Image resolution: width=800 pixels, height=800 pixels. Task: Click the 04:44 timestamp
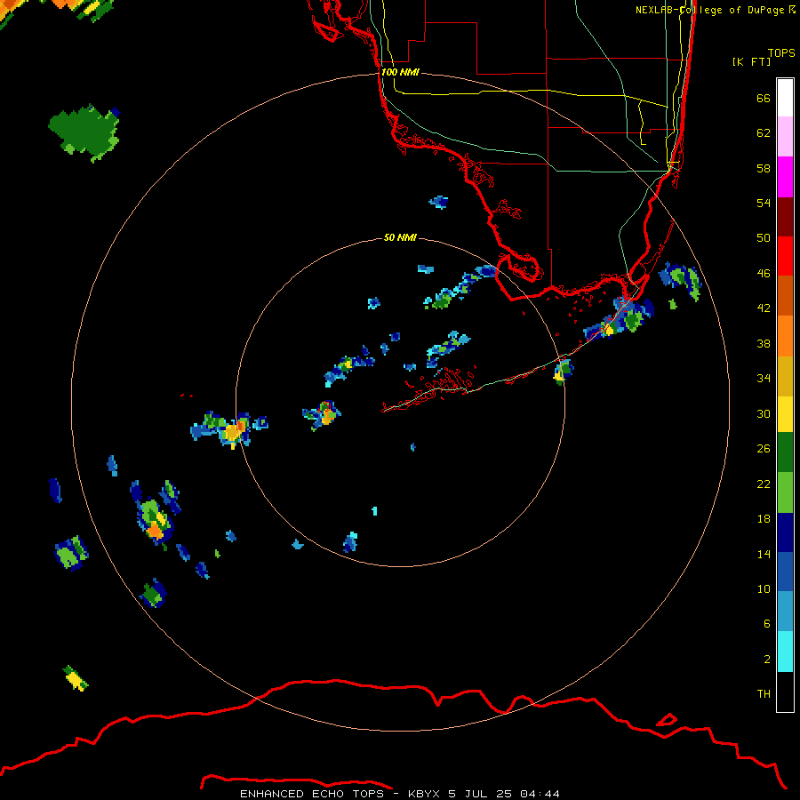click(540, 794)
